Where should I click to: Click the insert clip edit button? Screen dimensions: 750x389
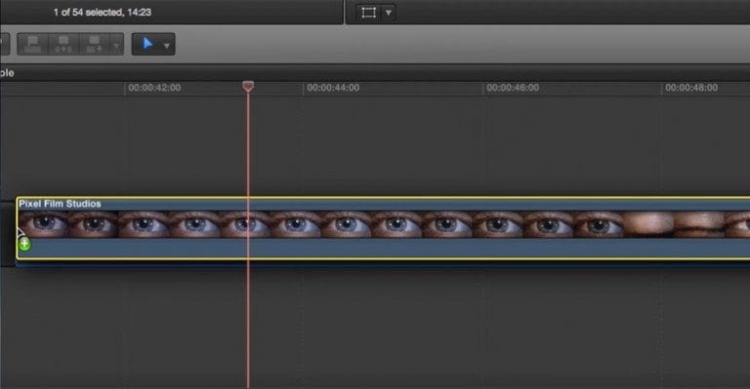63,45
